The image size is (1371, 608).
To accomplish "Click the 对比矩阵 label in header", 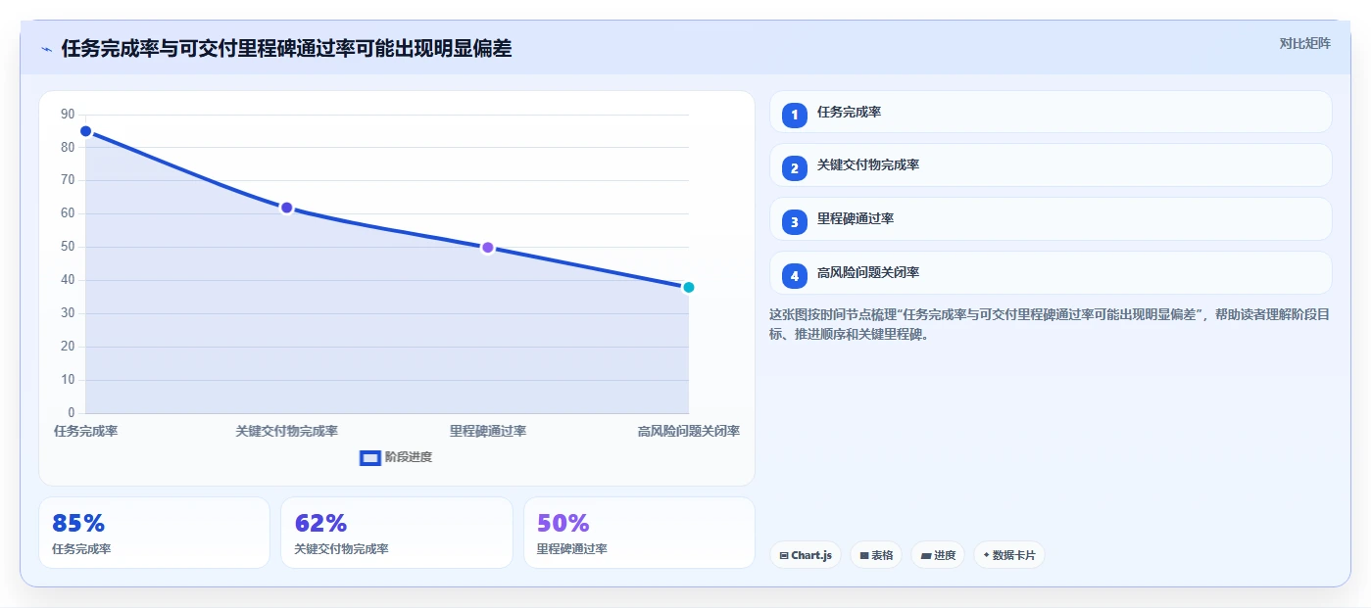I will (x=1304, y=43).
